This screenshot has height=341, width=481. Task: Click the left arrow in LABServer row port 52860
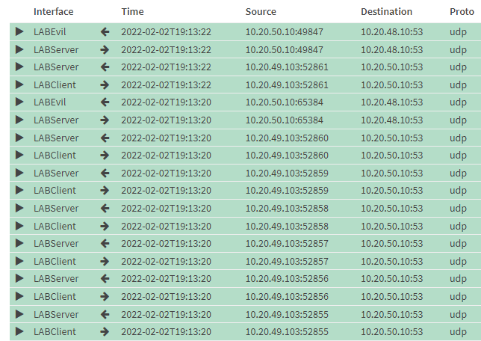pyautogui.click(x=105, y=138)
